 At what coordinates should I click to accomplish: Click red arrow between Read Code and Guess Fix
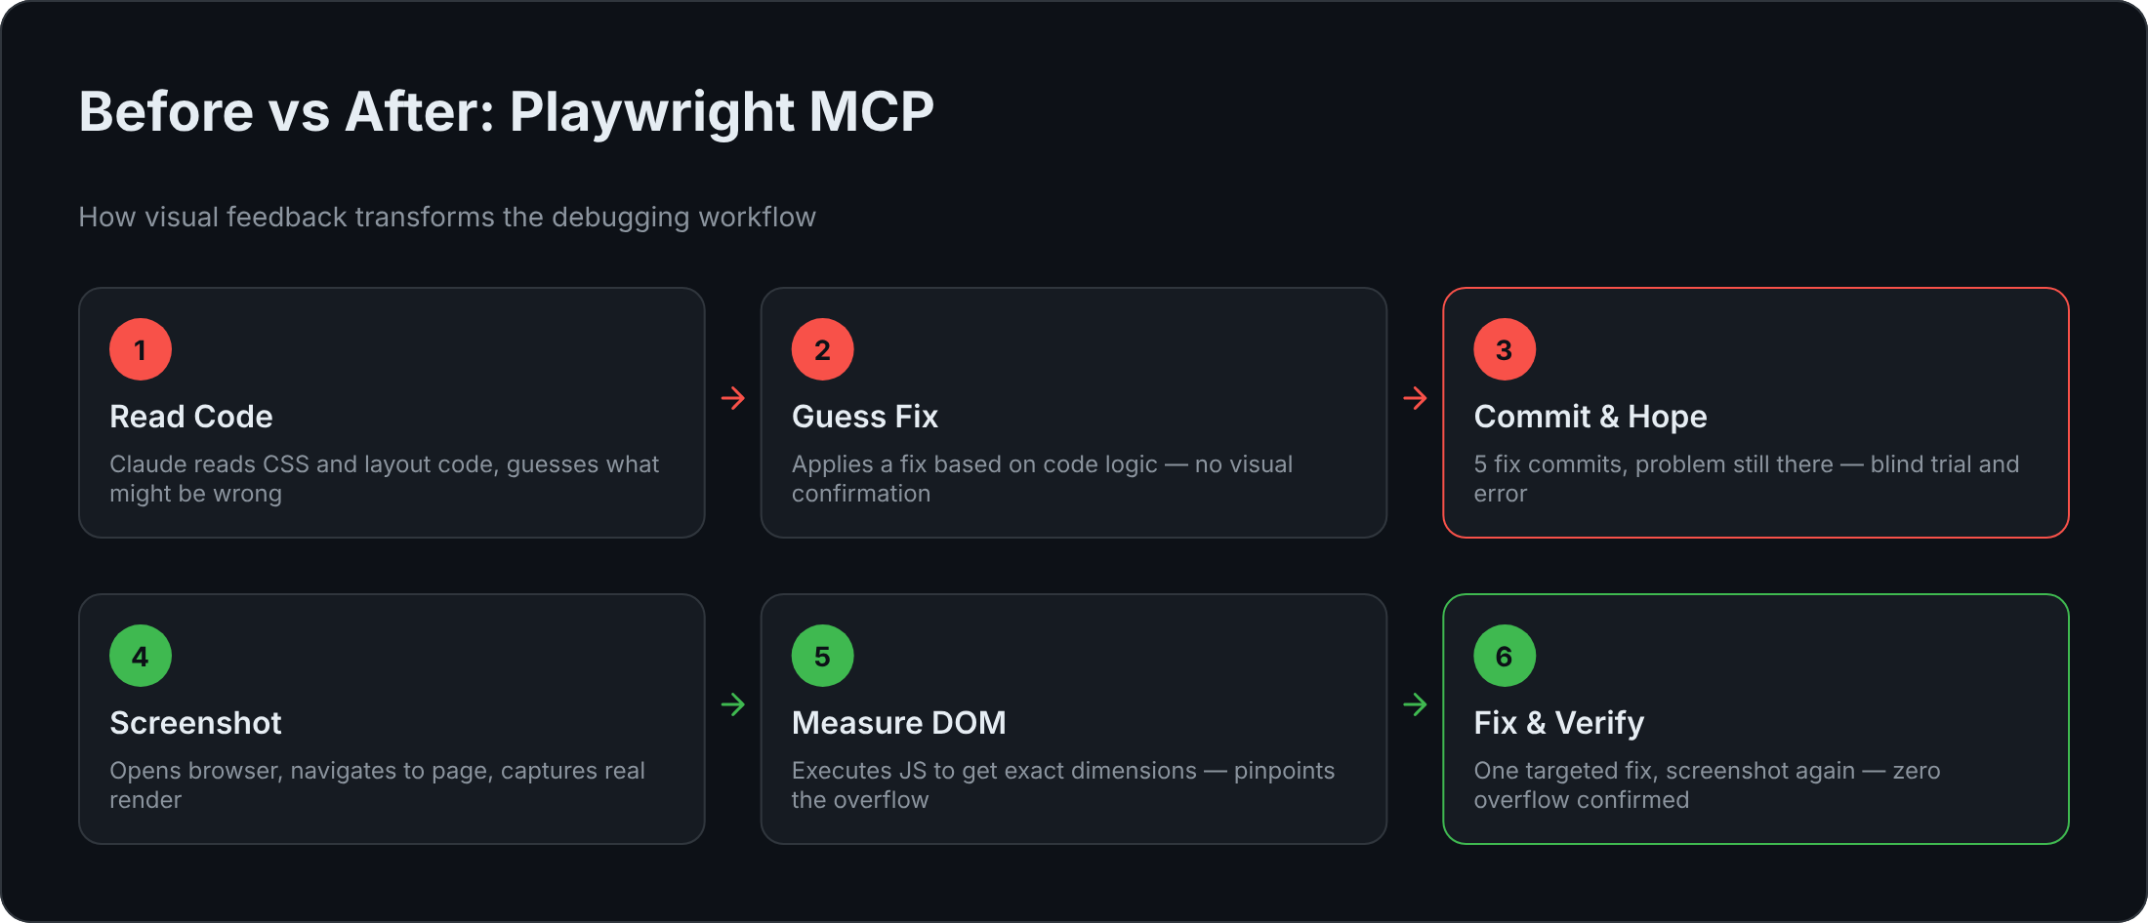point(733,398)
